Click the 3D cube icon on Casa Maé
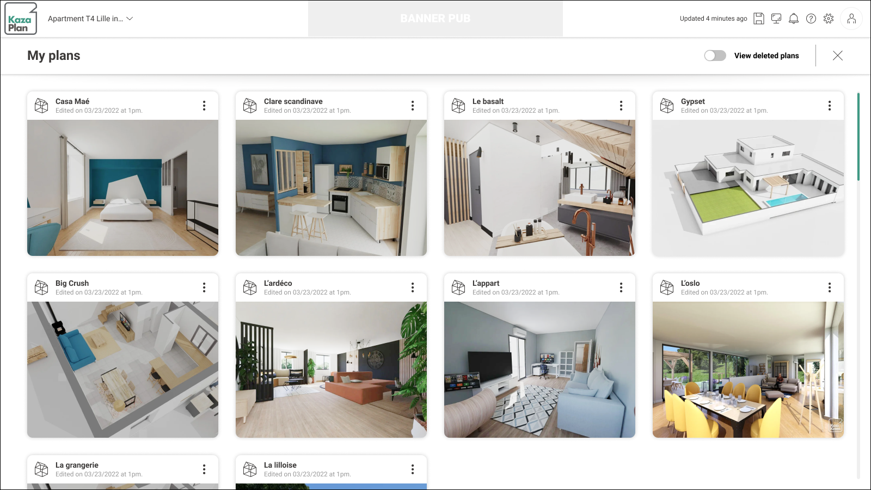 click(41, 106)
